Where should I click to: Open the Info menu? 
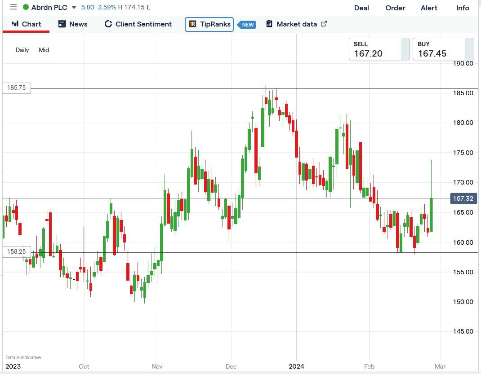463,8
